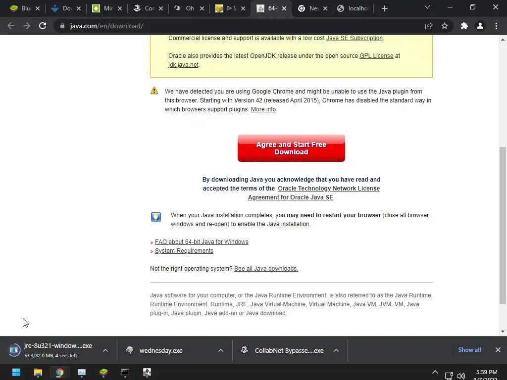
Task: Expand options for jre-8u321 download
Action: tap(105, 350)
